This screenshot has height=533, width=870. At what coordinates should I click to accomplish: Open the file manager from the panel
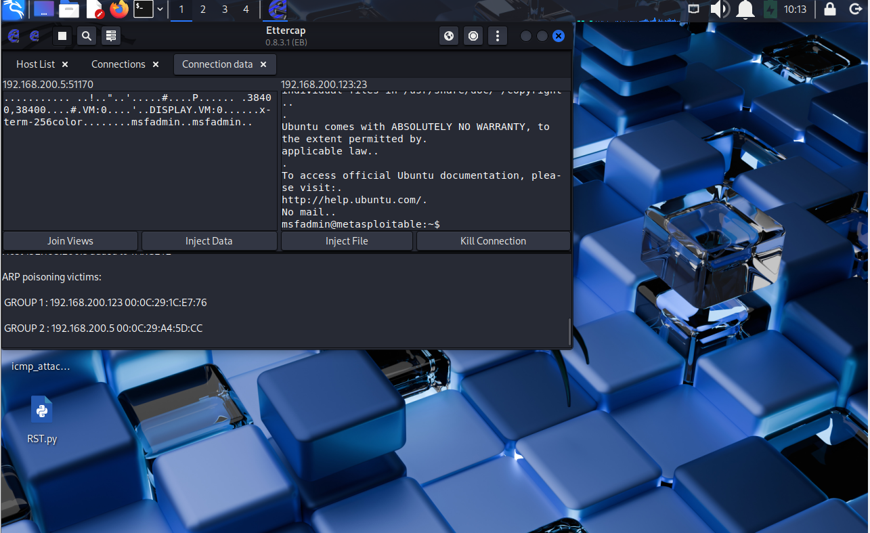(69, 9)
